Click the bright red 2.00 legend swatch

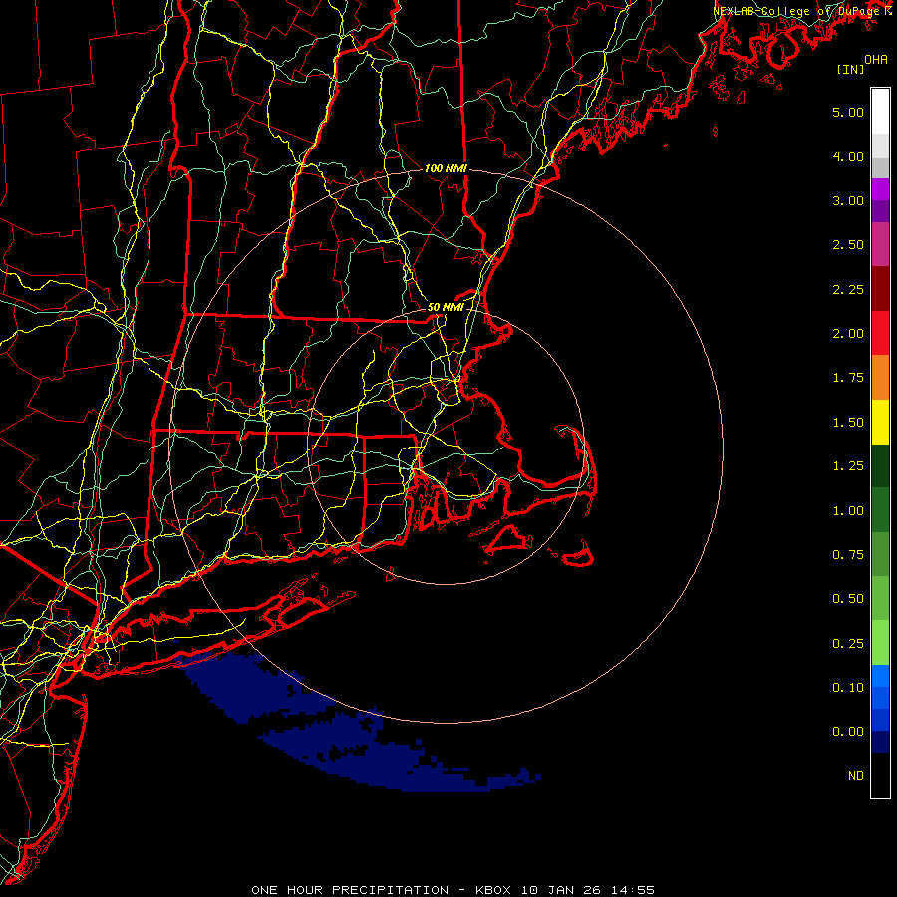point(880,333)
